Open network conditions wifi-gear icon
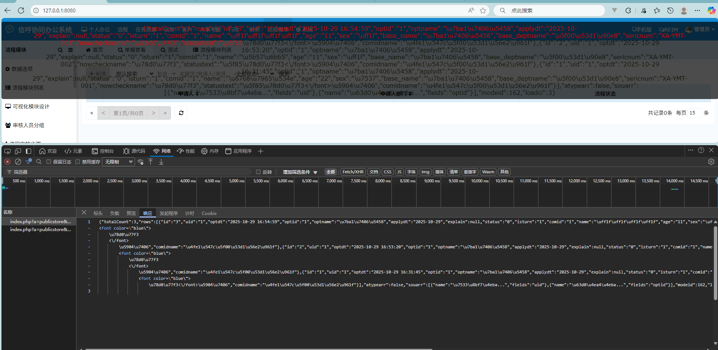 point(141,162)
